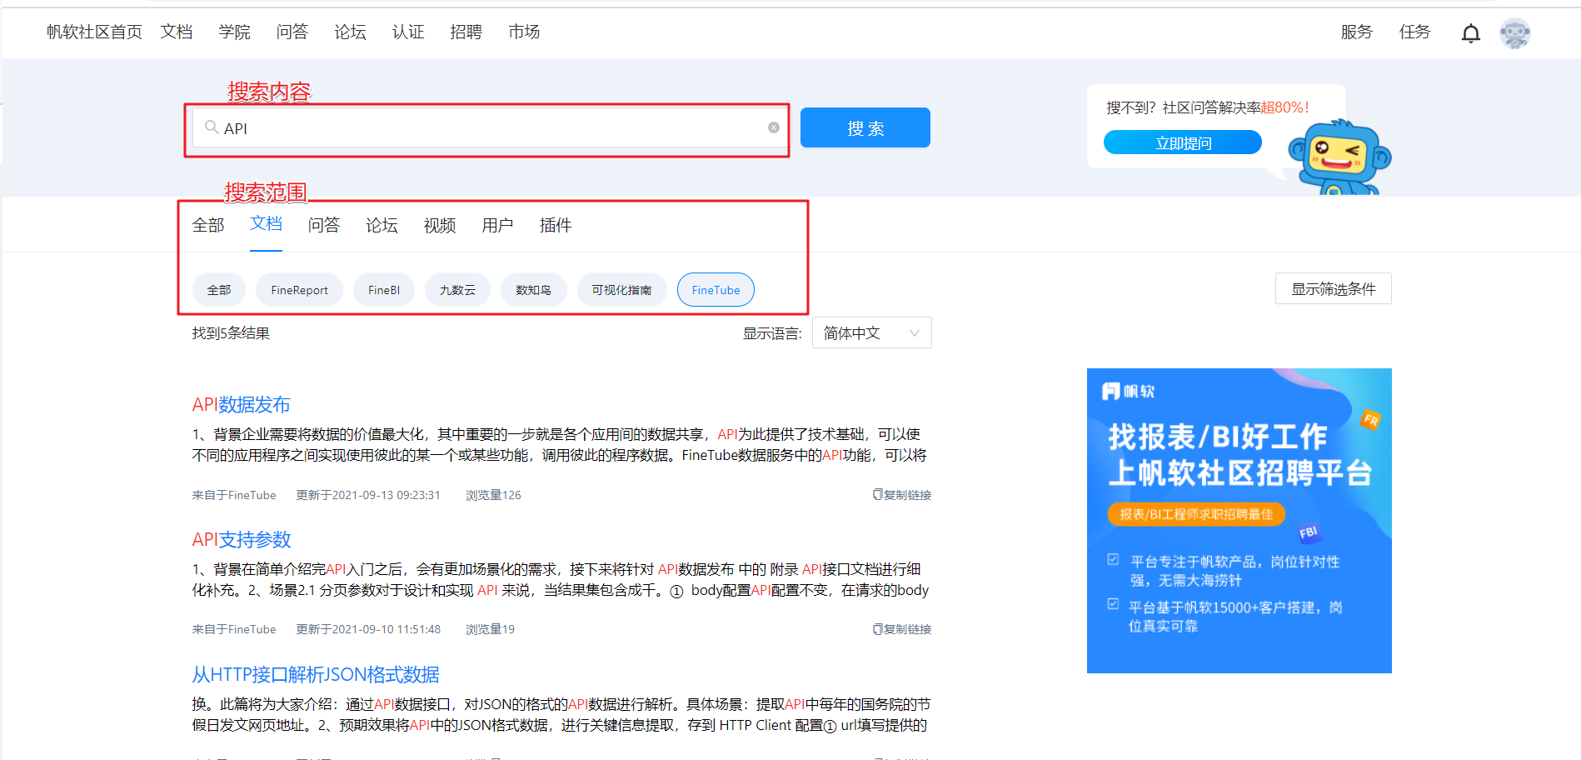Open 认证 in top navigation
1581x760 pixels.
tap(408, 32)
